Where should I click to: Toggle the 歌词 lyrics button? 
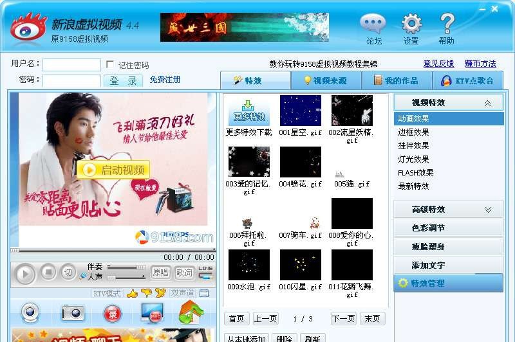pos(183,273)
